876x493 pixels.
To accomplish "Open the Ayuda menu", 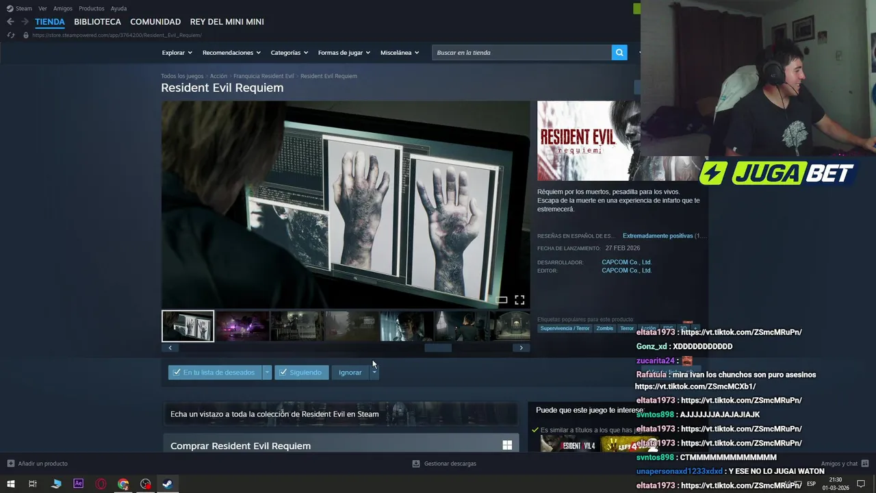I will [118, 8].
